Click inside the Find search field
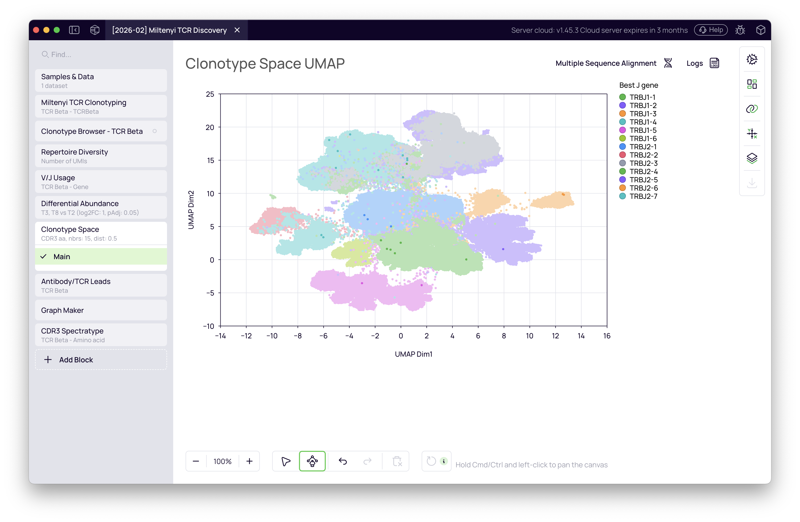This screenshot has height=522, width=800. point(84,54)
